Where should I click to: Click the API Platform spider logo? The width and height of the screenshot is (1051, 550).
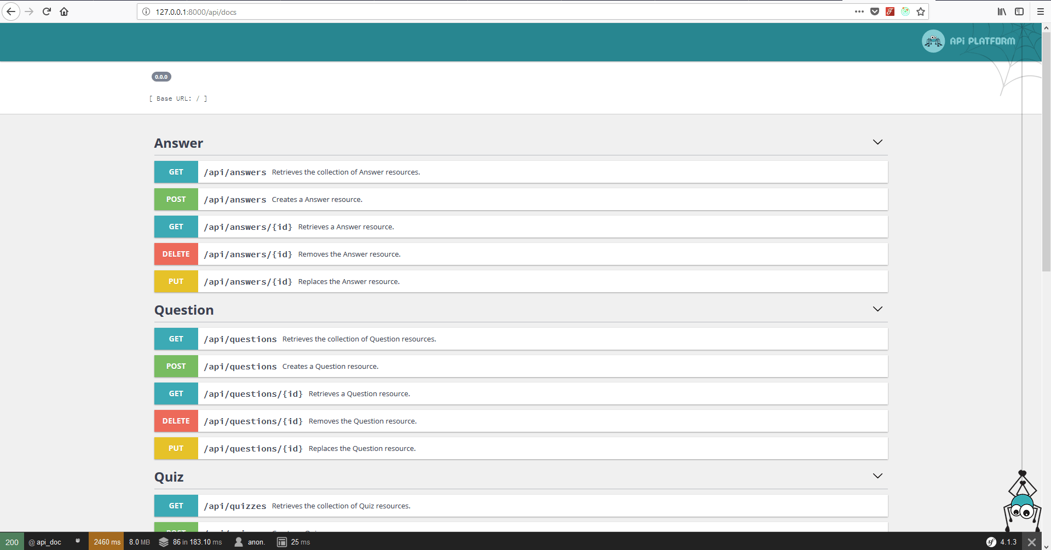point(933,41)
